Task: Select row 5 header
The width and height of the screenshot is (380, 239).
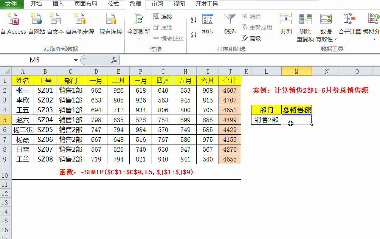Action: (x=6, y=120)
